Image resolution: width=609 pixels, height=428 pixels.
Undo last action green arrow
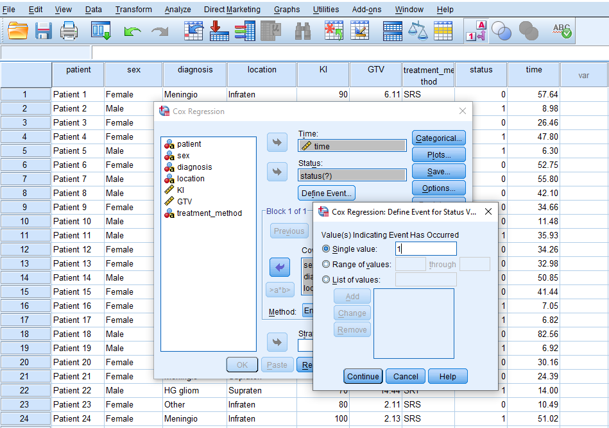pyautogui.click(x=132, y=31)
